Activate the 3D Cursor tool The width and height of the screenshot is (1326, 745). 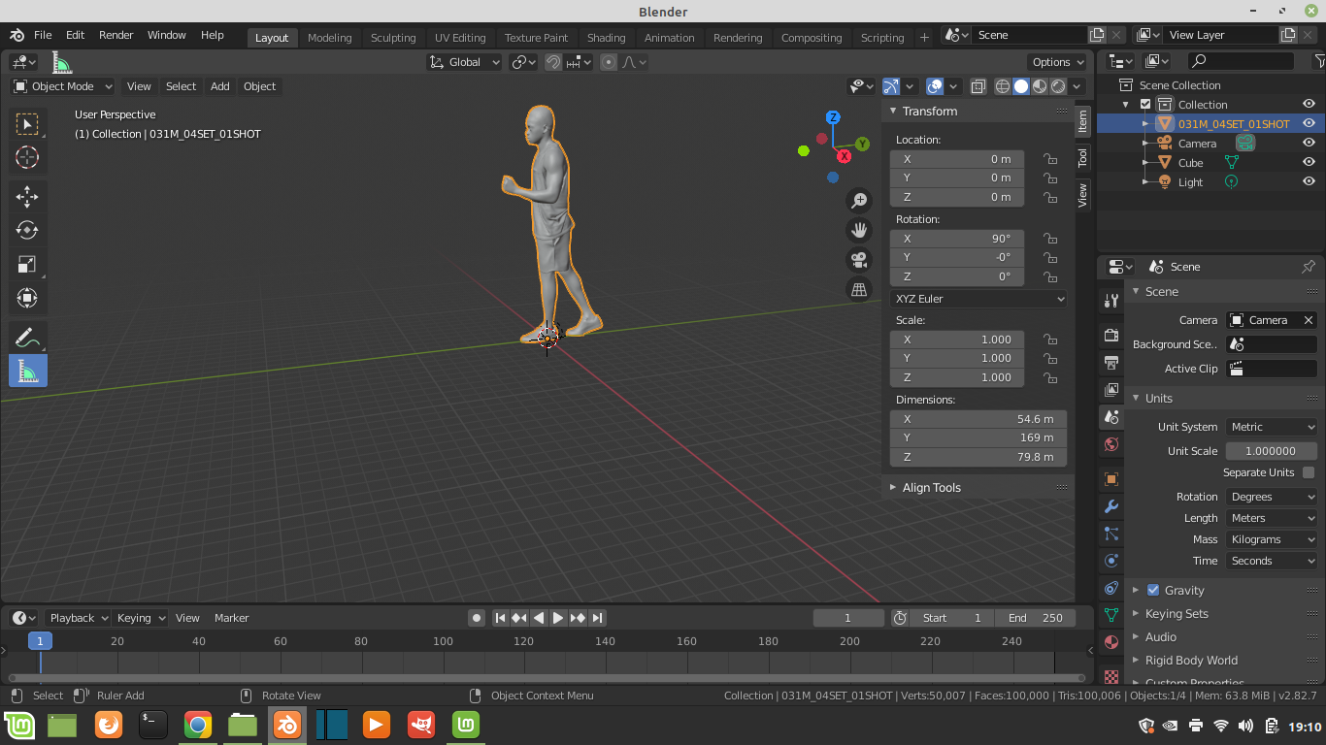27,157
